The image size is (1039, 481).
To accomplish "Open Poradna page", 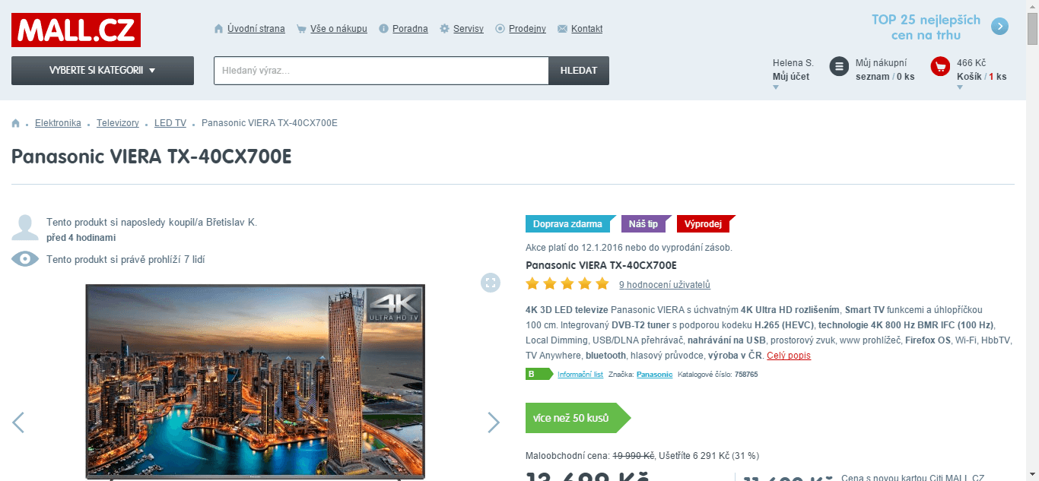I will 410,29.
